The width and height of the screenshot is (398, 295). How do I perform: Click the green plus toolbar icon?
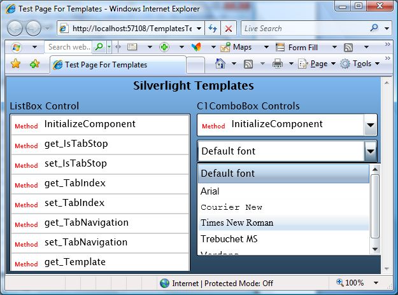click(164, 47)
